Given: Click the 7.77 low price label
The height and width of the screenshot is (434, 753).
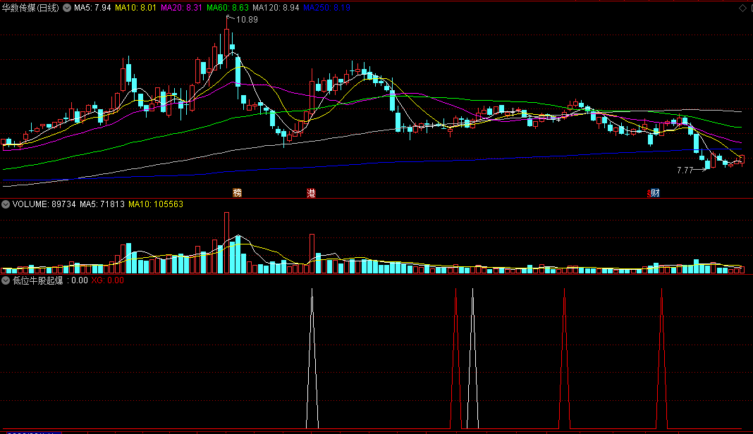Looking at the screenshot, I should (x=685, y=170).
